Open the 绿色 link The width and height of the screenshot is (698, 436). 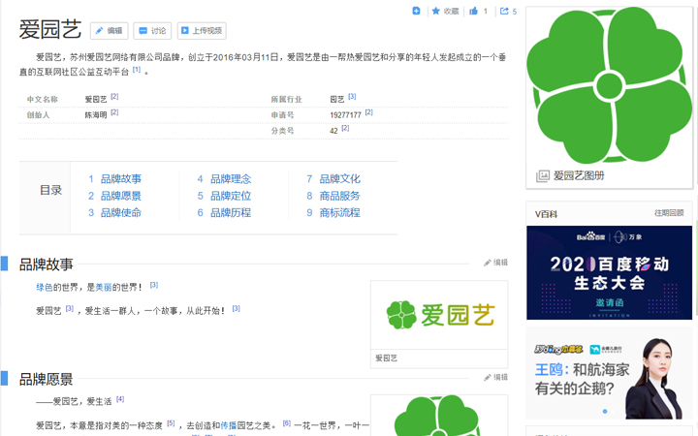click(45, 288)
